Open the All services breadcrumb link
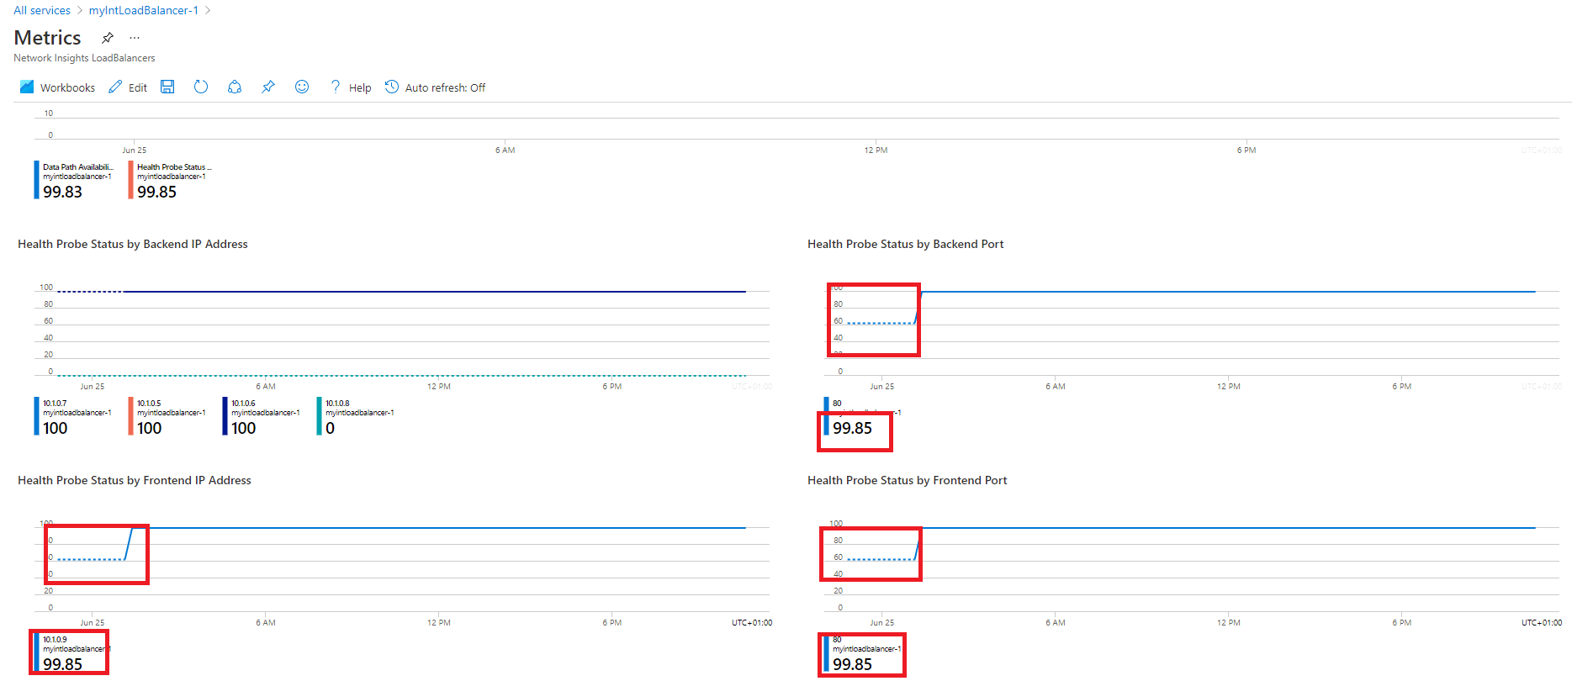Image resolution: width=1572 pixels, height=681 pixels. pyautogui.click(x=42, y=10)
